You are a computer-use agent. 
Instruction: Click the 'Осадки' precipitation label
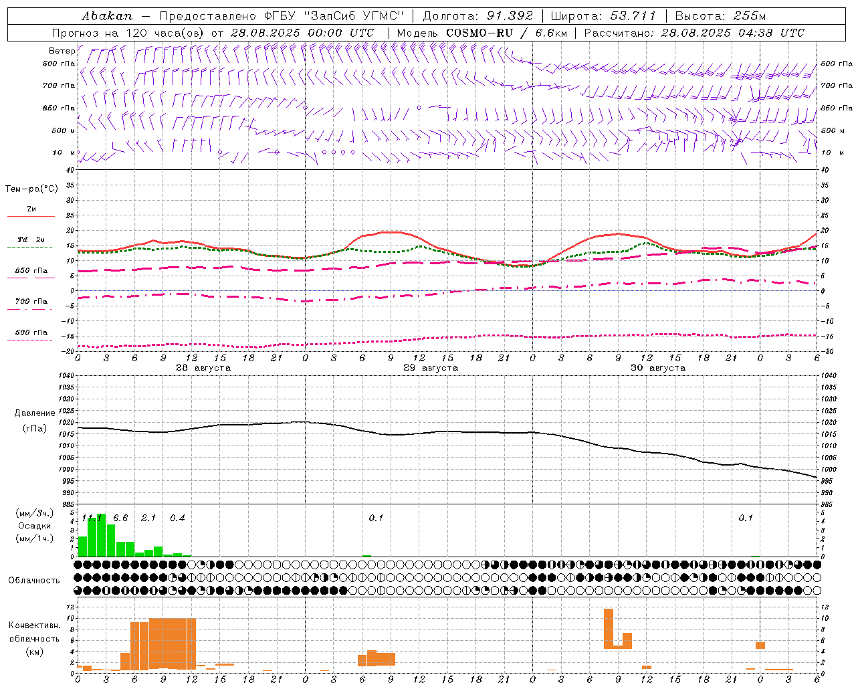point(34,526)
